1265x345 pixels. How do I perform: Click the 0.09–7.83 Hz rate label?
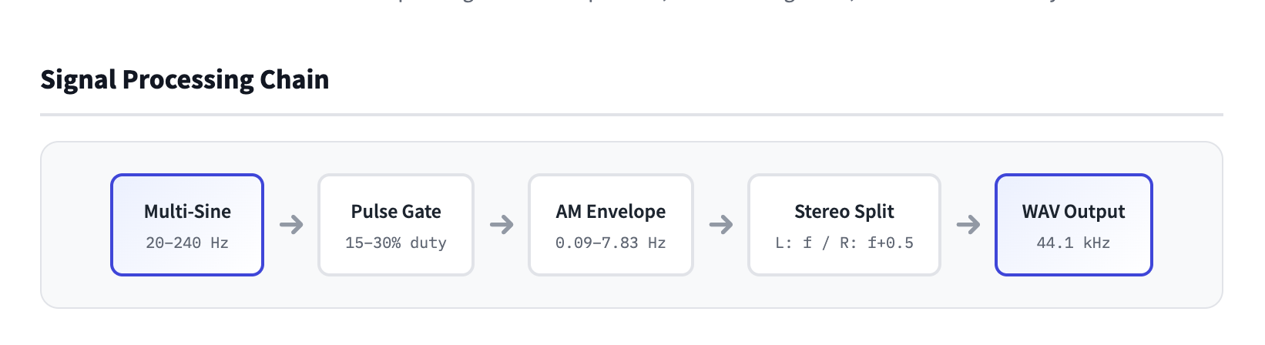click(611, 243)
